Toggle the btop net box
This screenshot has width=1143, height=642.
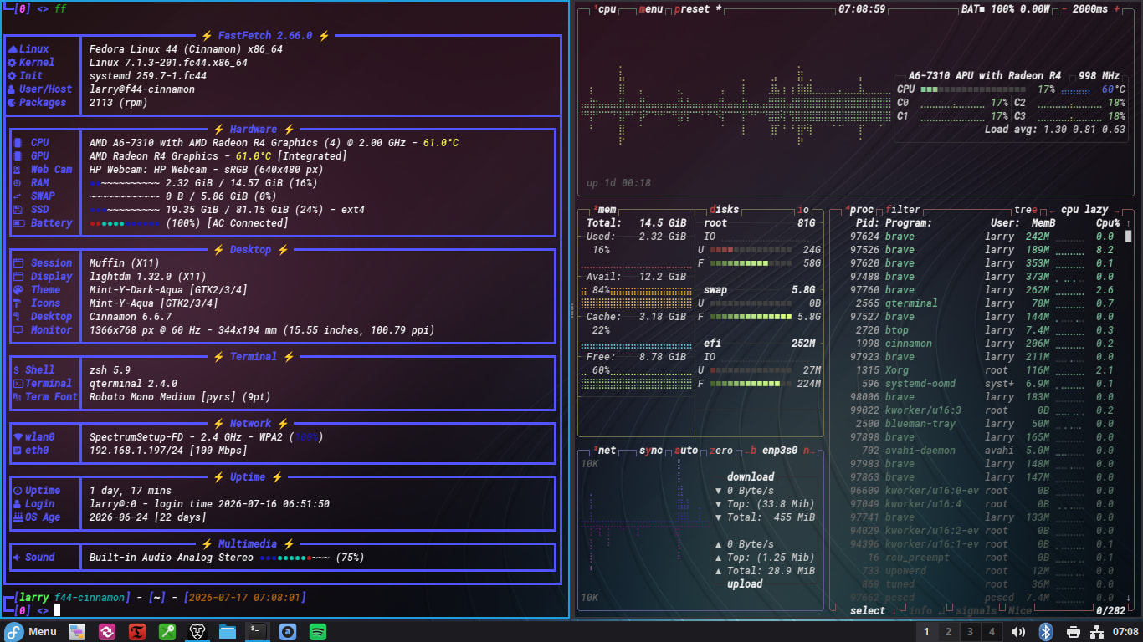click(x=605, y=451)
